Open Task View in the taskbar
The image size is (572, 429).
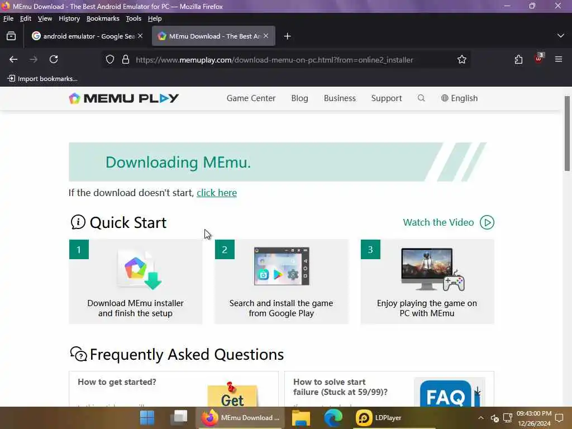pos(179,418)
